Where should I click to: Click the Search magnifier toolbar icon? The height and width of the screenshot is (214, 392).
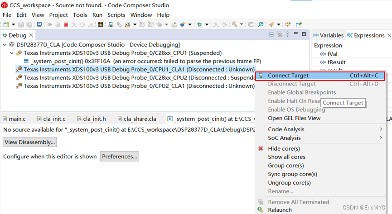click(x=261, y=24)
